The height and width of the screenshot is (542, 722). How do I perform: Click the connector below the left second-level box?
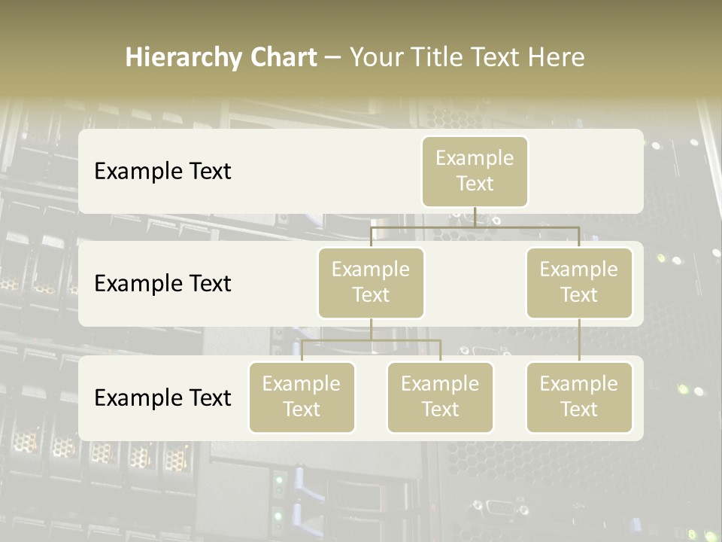coord(371,331)
